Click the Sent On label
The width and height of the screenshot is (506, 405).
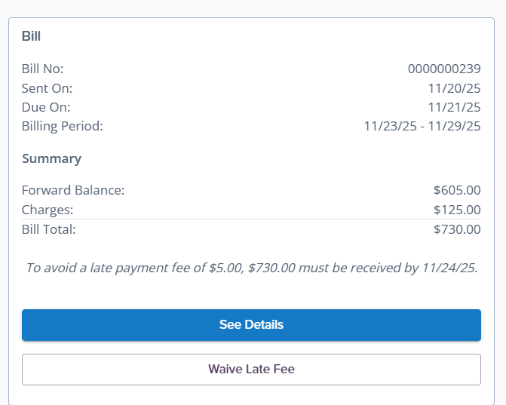[x=47, y=88]
